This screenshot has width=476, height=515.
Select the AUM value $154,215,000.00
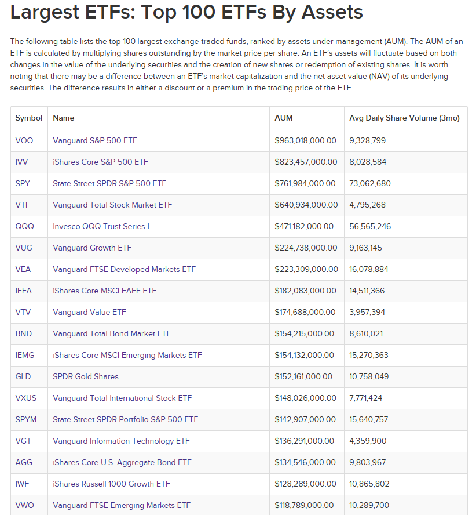pos(305,333)
